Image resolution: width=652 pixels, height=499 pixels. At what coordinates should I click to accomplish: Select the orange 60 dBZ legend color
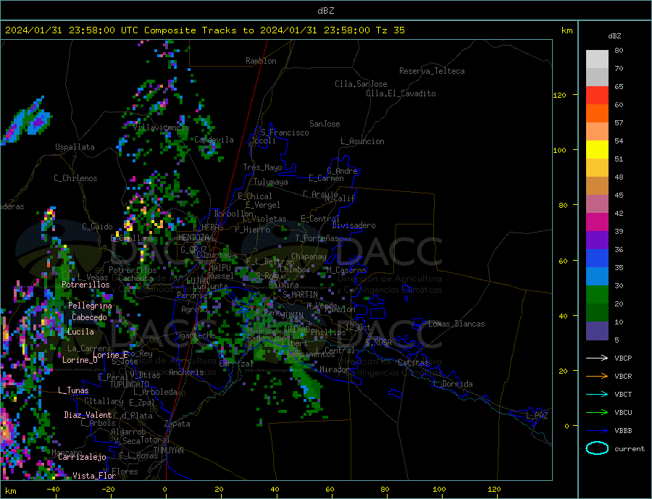[x=597, y=114]
